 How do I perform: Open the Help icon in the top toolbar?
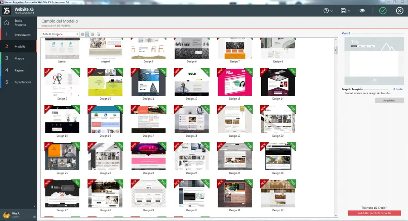(326, 11)
